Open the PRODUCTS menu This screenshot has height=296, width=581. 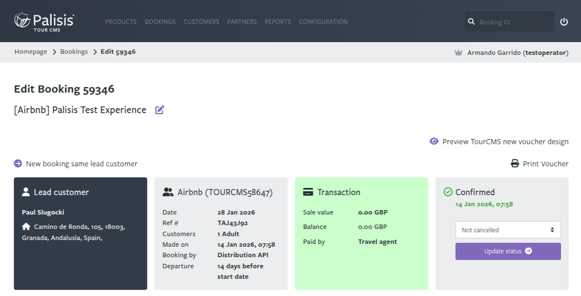(121, 22)
